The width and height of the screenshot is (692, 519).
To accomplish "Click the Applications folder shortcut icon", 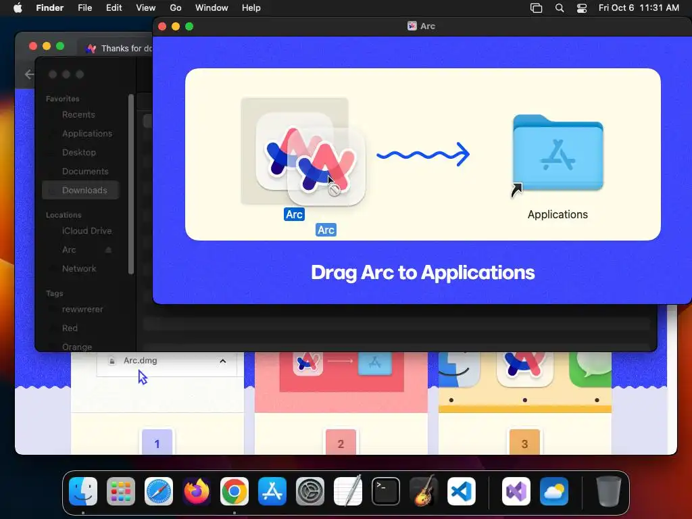I will click(558, 153).
